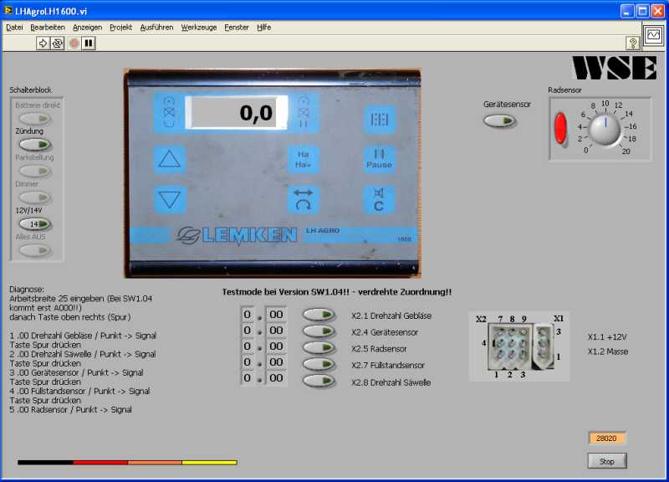Toggle the 12V/14V switch
669x482 pixels.
pos(35,223)
